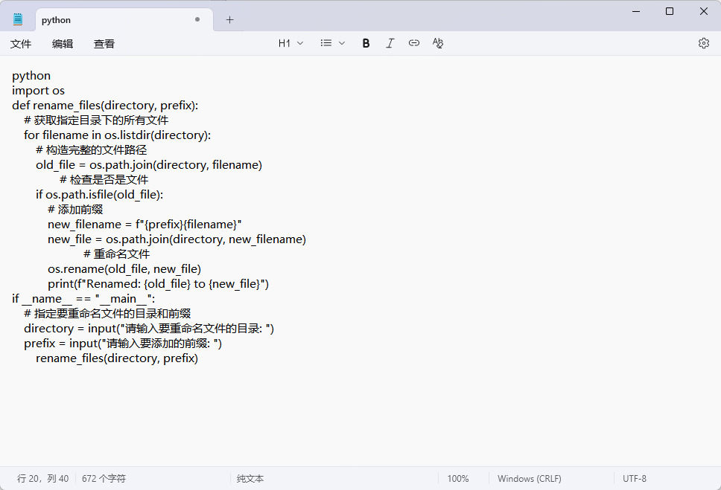This screenshot has width=721, height=490.
Task: Select the "python" document tab
Action: coord(124,20)
